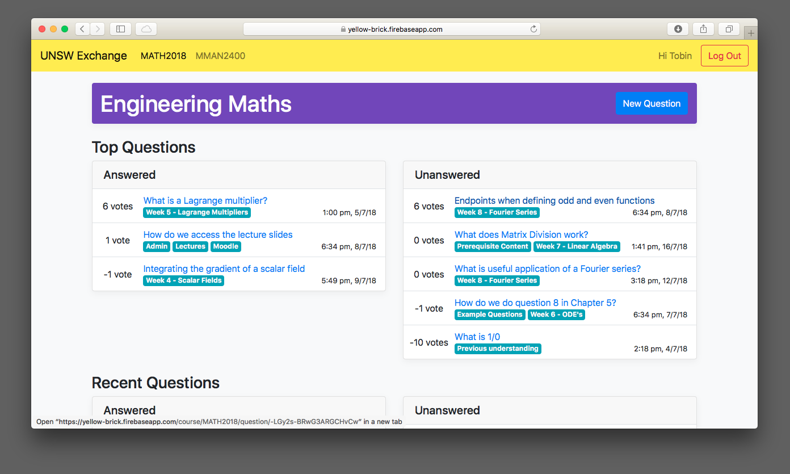Image resolution: width=790 pixels, height=474 pixels.
Task: Click the Safari forward arrow
Action: (98, 29)
